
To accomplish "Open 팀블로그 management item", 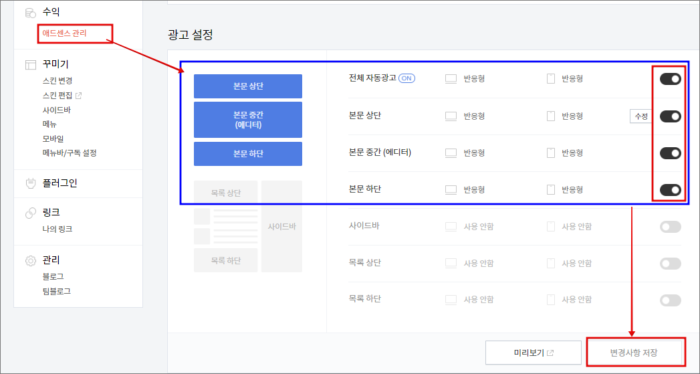I will (57, 291).
